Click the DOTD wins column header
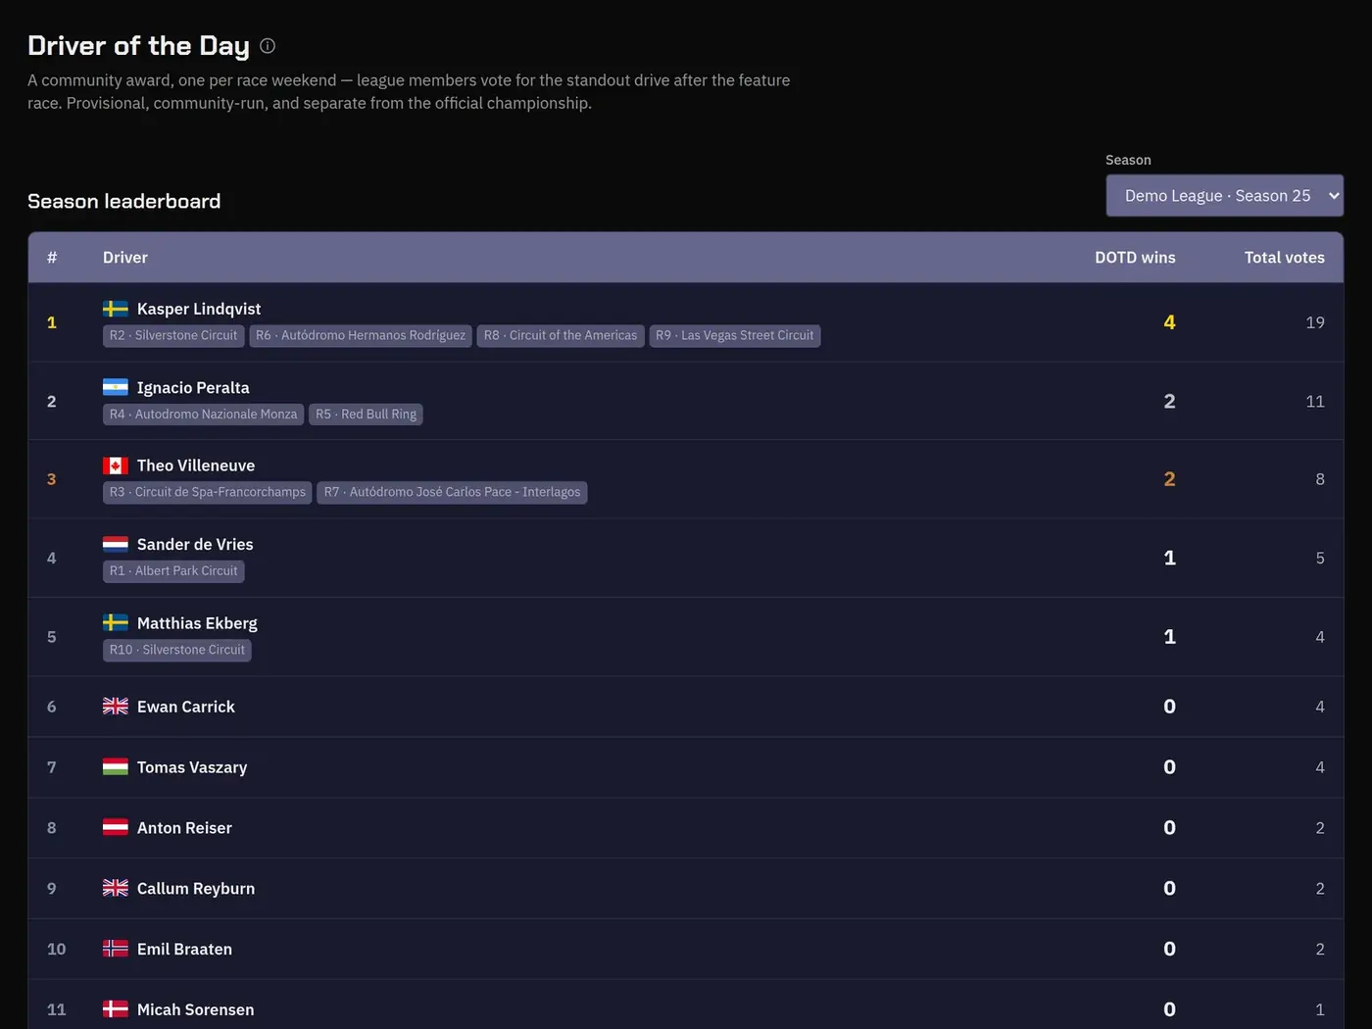Screen dimensions: 1372x1029 tap(1135, 258)
